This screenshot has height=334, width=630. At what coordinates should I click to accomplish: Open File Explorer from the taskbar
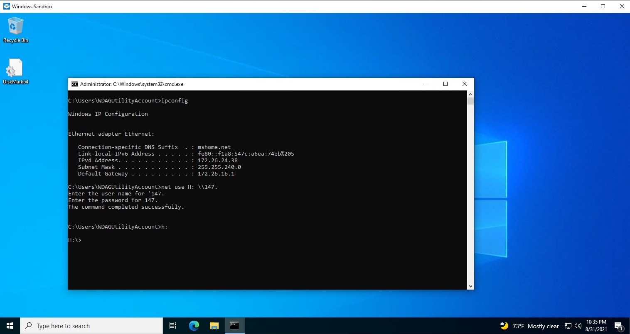click(214, 325)
